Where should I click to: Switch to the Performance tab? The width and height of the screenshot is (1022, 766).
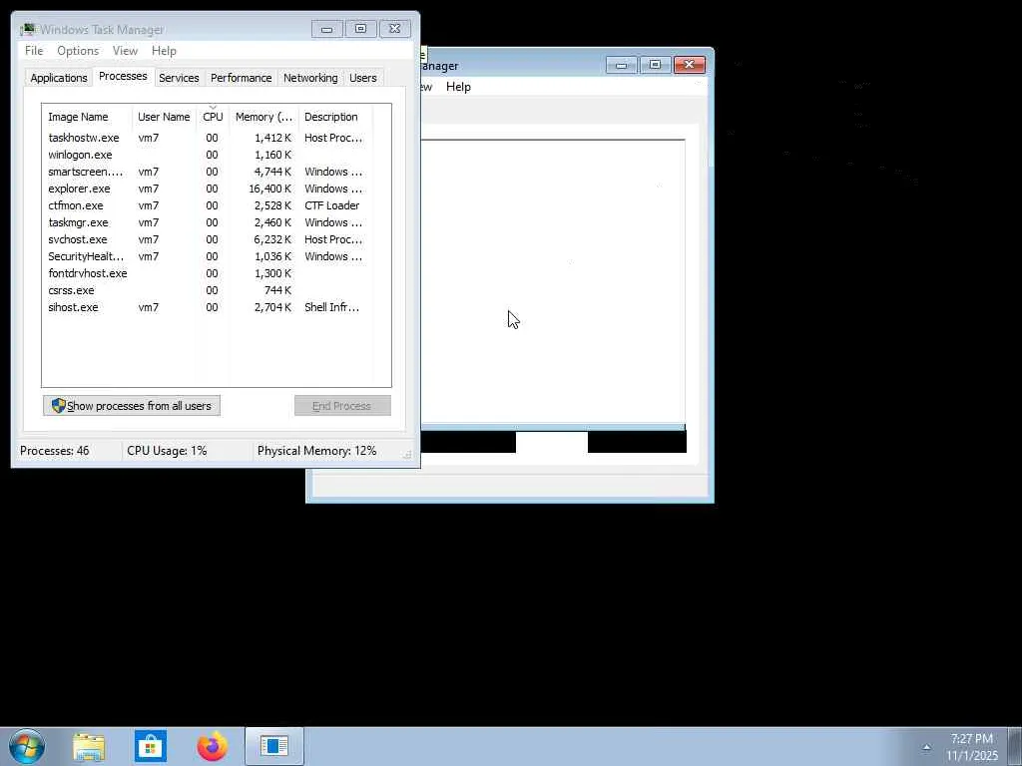pyautogui.click(x=242, y=78)
